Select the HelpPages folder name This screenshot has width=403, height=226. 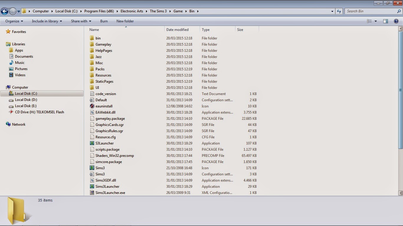pos(104,51)
